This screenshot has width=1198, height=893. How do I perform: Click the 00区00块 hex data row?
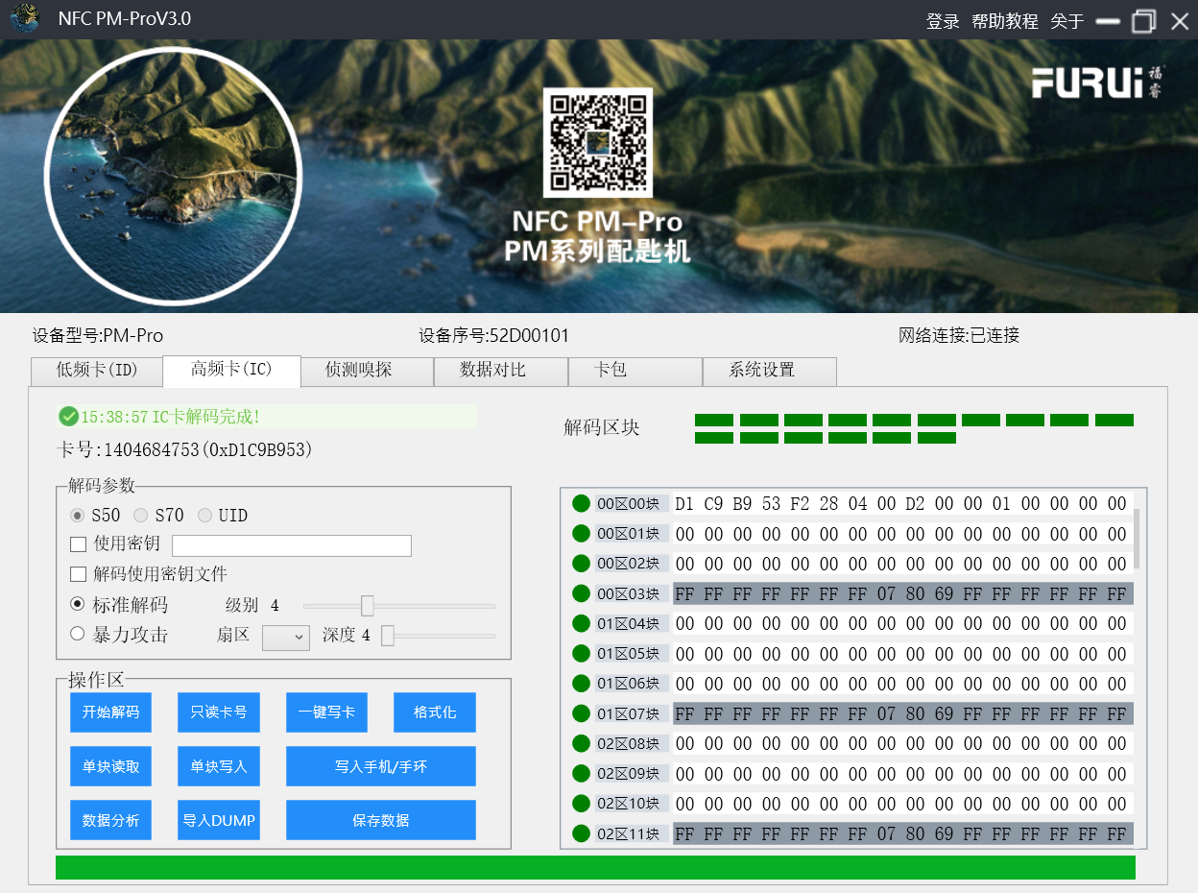click(902, 503)
